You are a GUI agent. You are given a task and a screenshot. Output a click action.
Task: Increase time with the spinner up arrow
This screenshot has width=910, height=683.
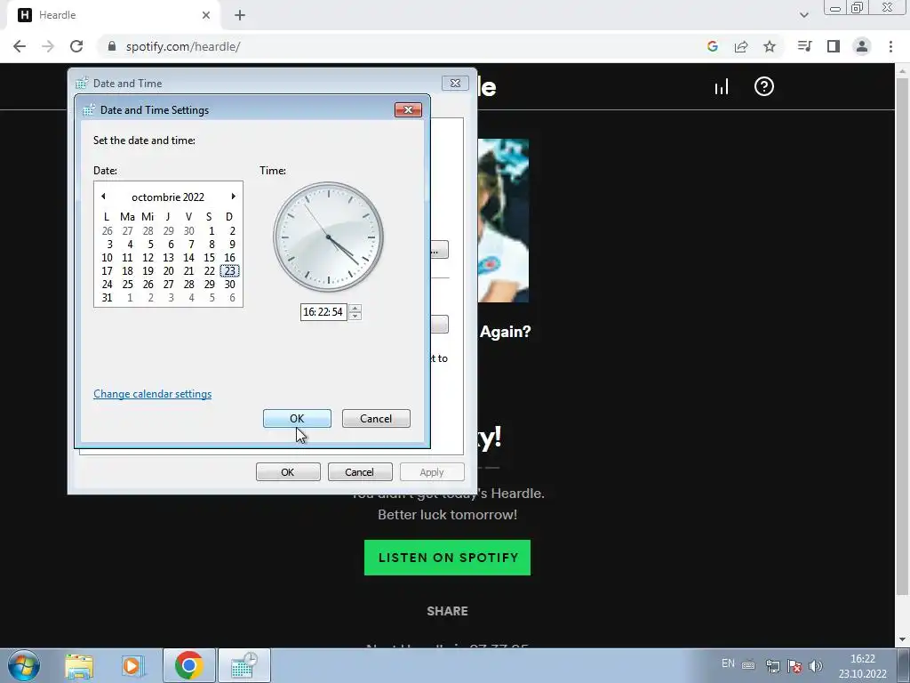tap(355, 308)
